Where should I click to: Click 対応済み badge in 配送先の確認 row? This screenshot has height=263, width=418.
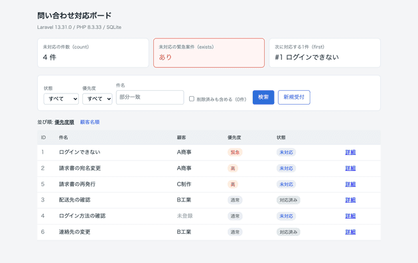click(288, 200)
